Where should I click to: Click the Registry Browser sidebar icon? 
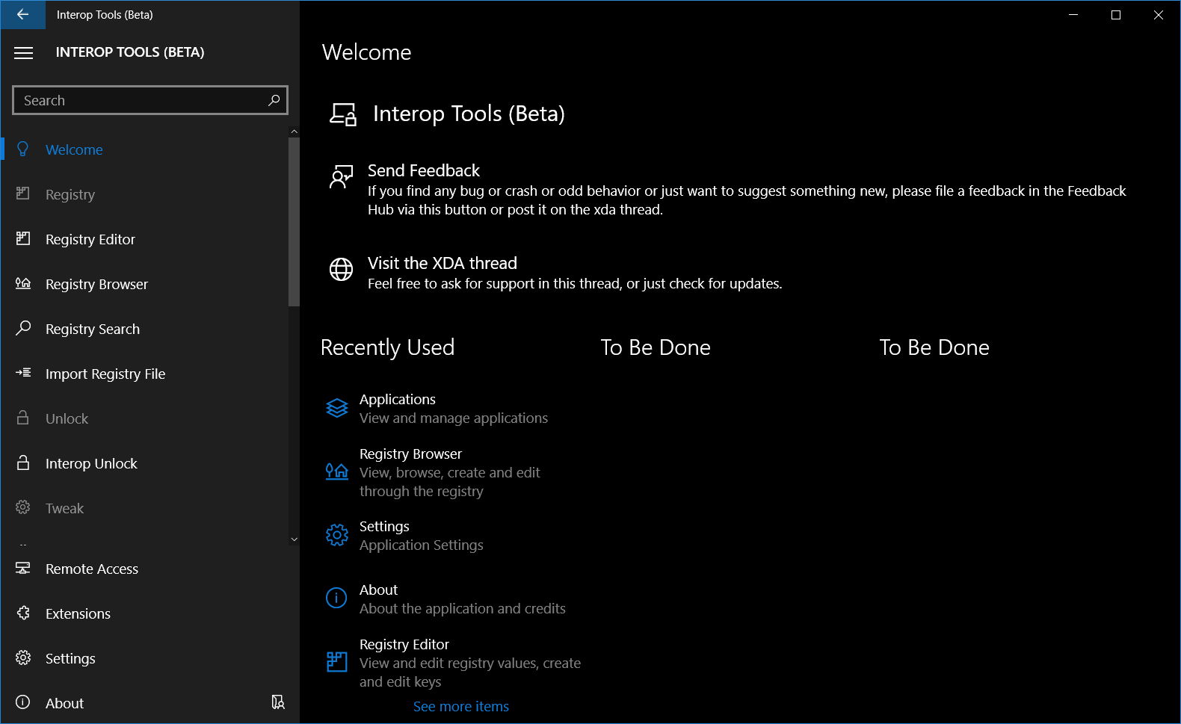click(23, 283)
